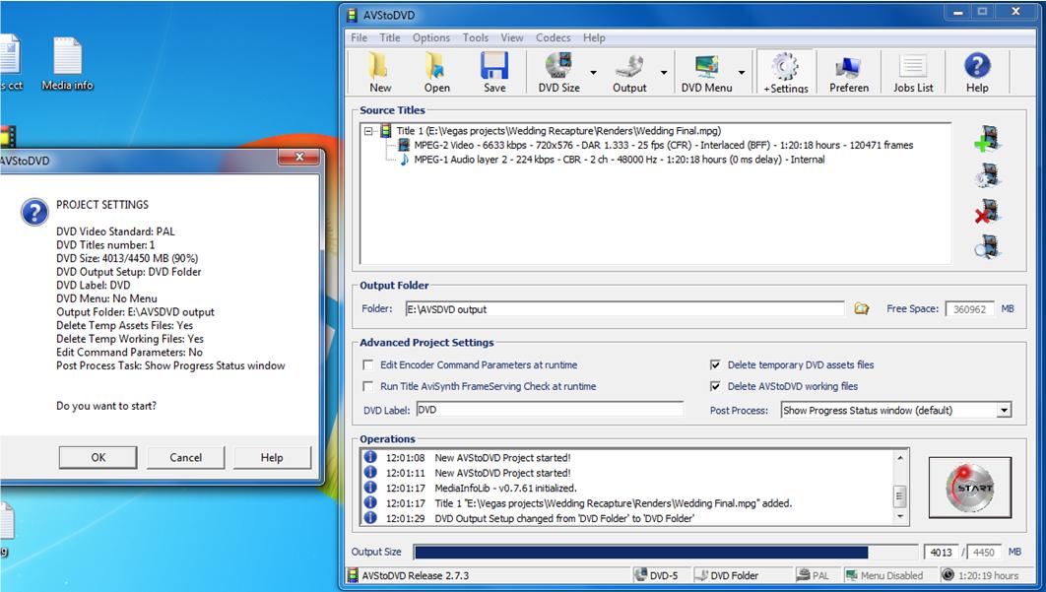Click the Operations log scrollbar thumb
This screenshot has width=1046, height=592.
[x=900, y=495]
